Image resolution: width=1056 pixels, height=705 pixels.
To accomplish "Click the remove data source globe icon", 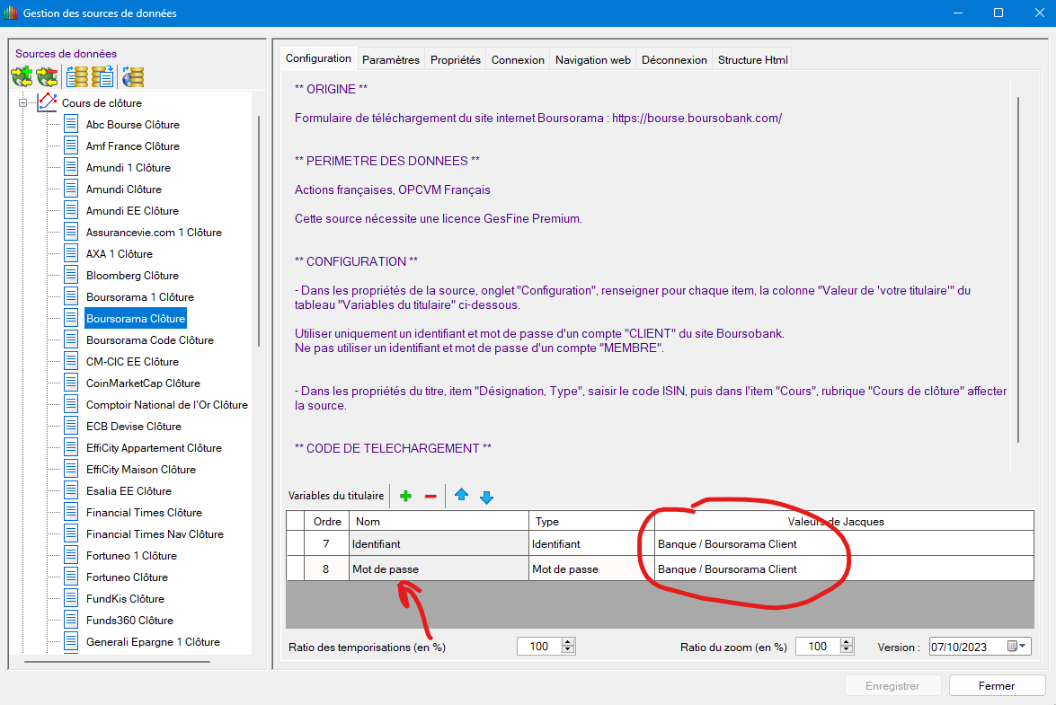I will tap(47, 77).
